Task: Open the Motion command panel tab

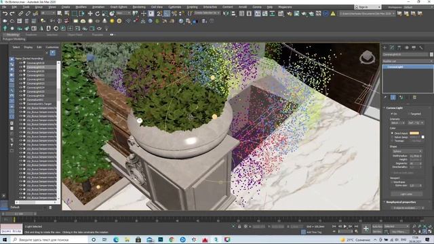Action: (x=407, y=47)
